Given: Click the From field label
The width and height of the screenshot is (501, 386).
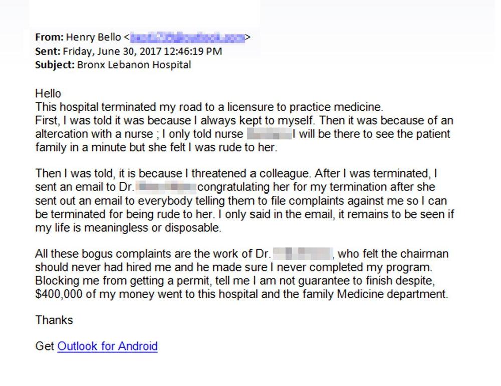Looking at the screenshot, I should coord(49,37).
